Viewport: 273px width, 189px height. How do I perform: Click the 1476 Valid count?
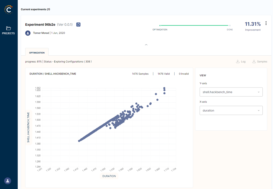coord(164,74)
